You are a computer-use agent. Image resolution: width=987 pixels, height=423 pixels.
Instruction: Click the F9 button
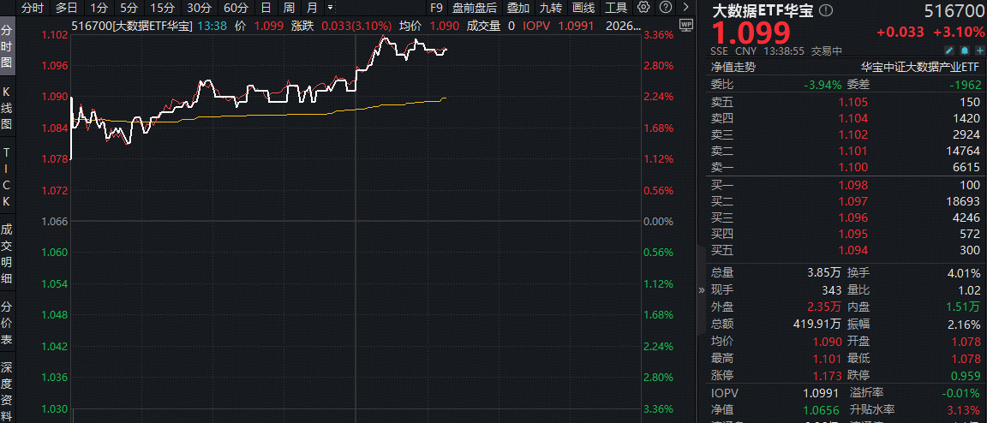pyautogui.click(x=436, y=8)
